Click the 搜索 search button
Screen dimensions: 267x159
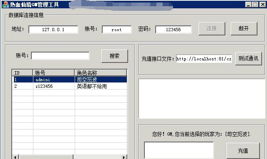tap(115, 56)
